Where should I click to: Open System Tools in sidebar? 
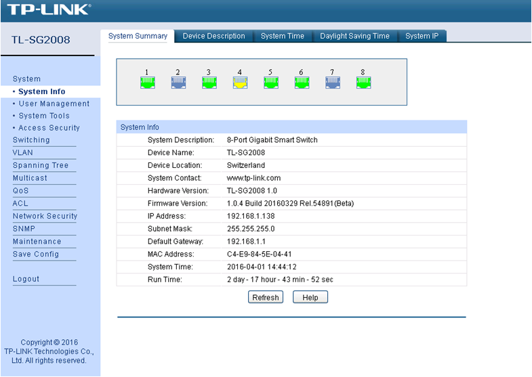tap(44, 116)
